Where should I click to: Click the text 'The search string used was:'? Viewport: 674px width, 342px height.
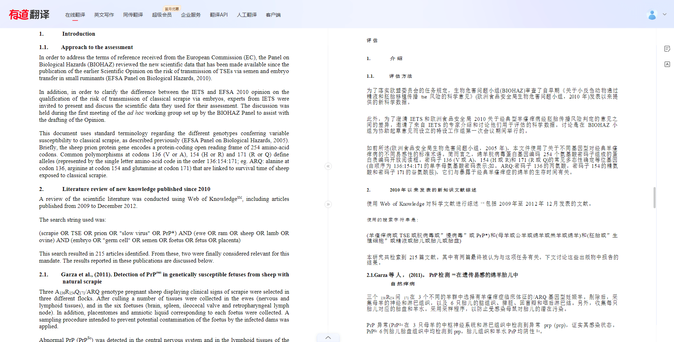(x=72, y=220)
